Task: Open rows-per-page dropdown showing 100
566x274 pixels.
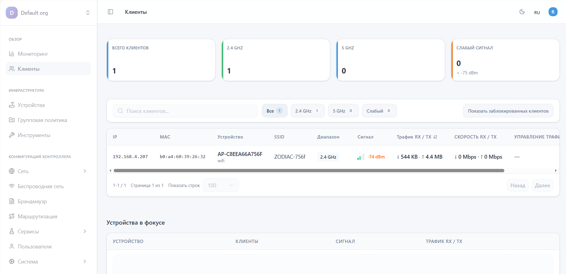Action: (221, 185)
